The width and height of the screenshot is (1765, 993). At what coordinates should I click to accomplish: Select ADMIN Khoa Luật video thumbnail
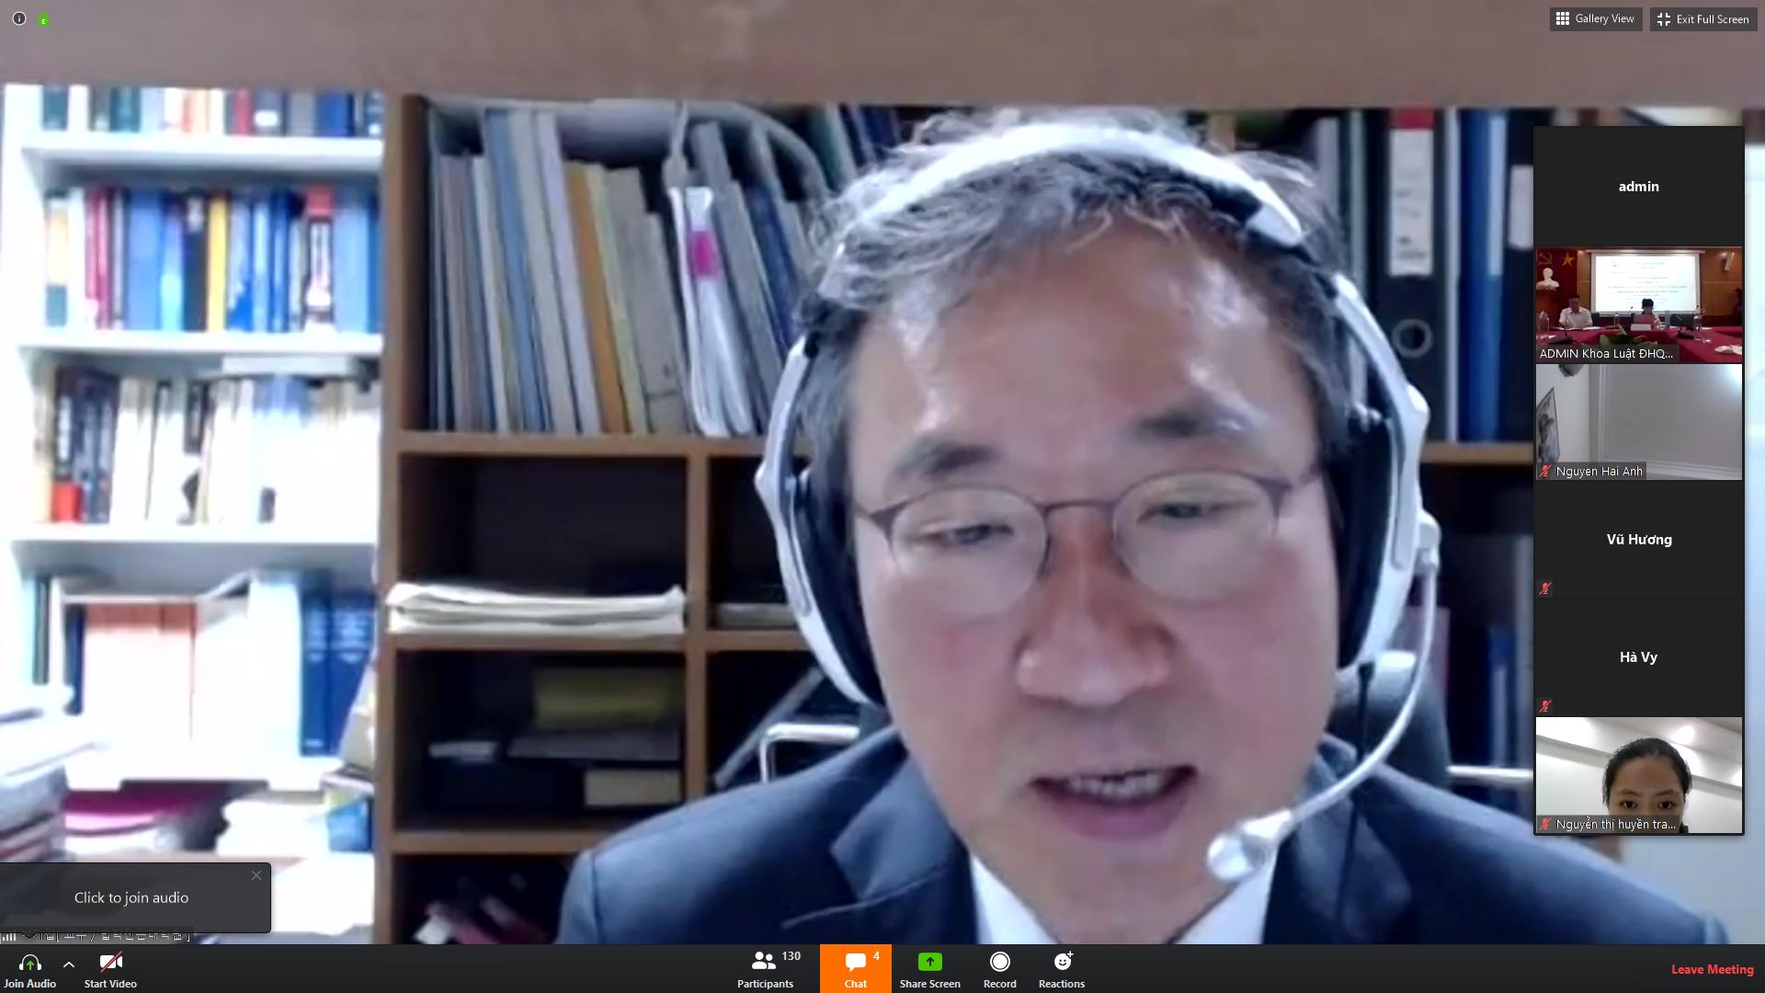click(1638, 303)
